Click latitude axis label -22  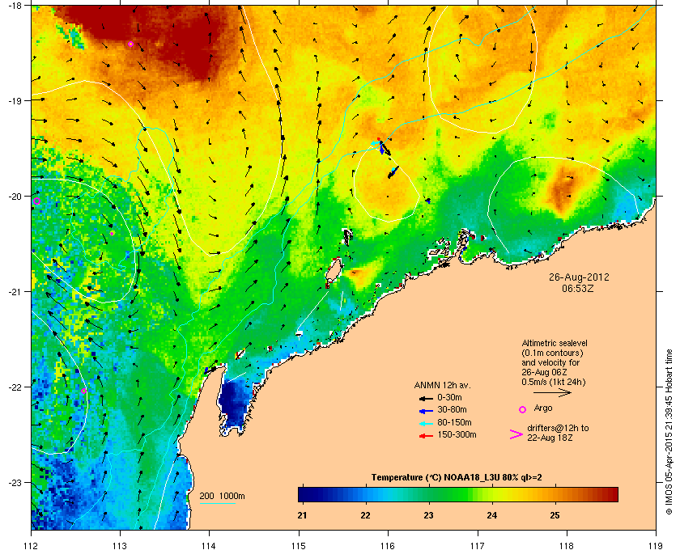15,387
